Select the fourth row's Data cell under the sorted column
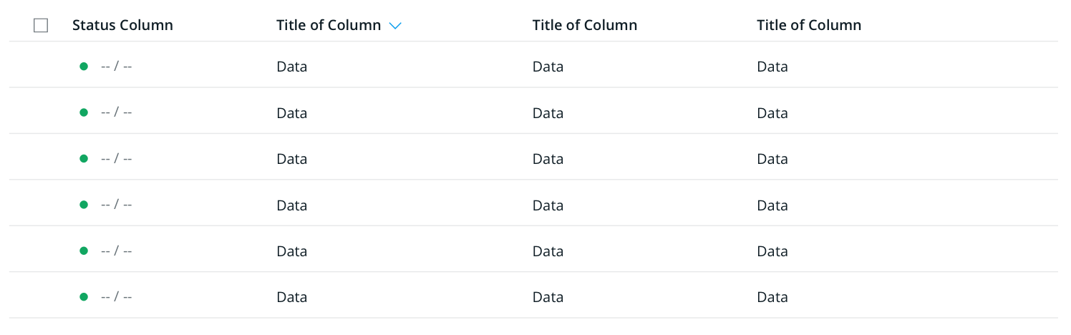 292,205
